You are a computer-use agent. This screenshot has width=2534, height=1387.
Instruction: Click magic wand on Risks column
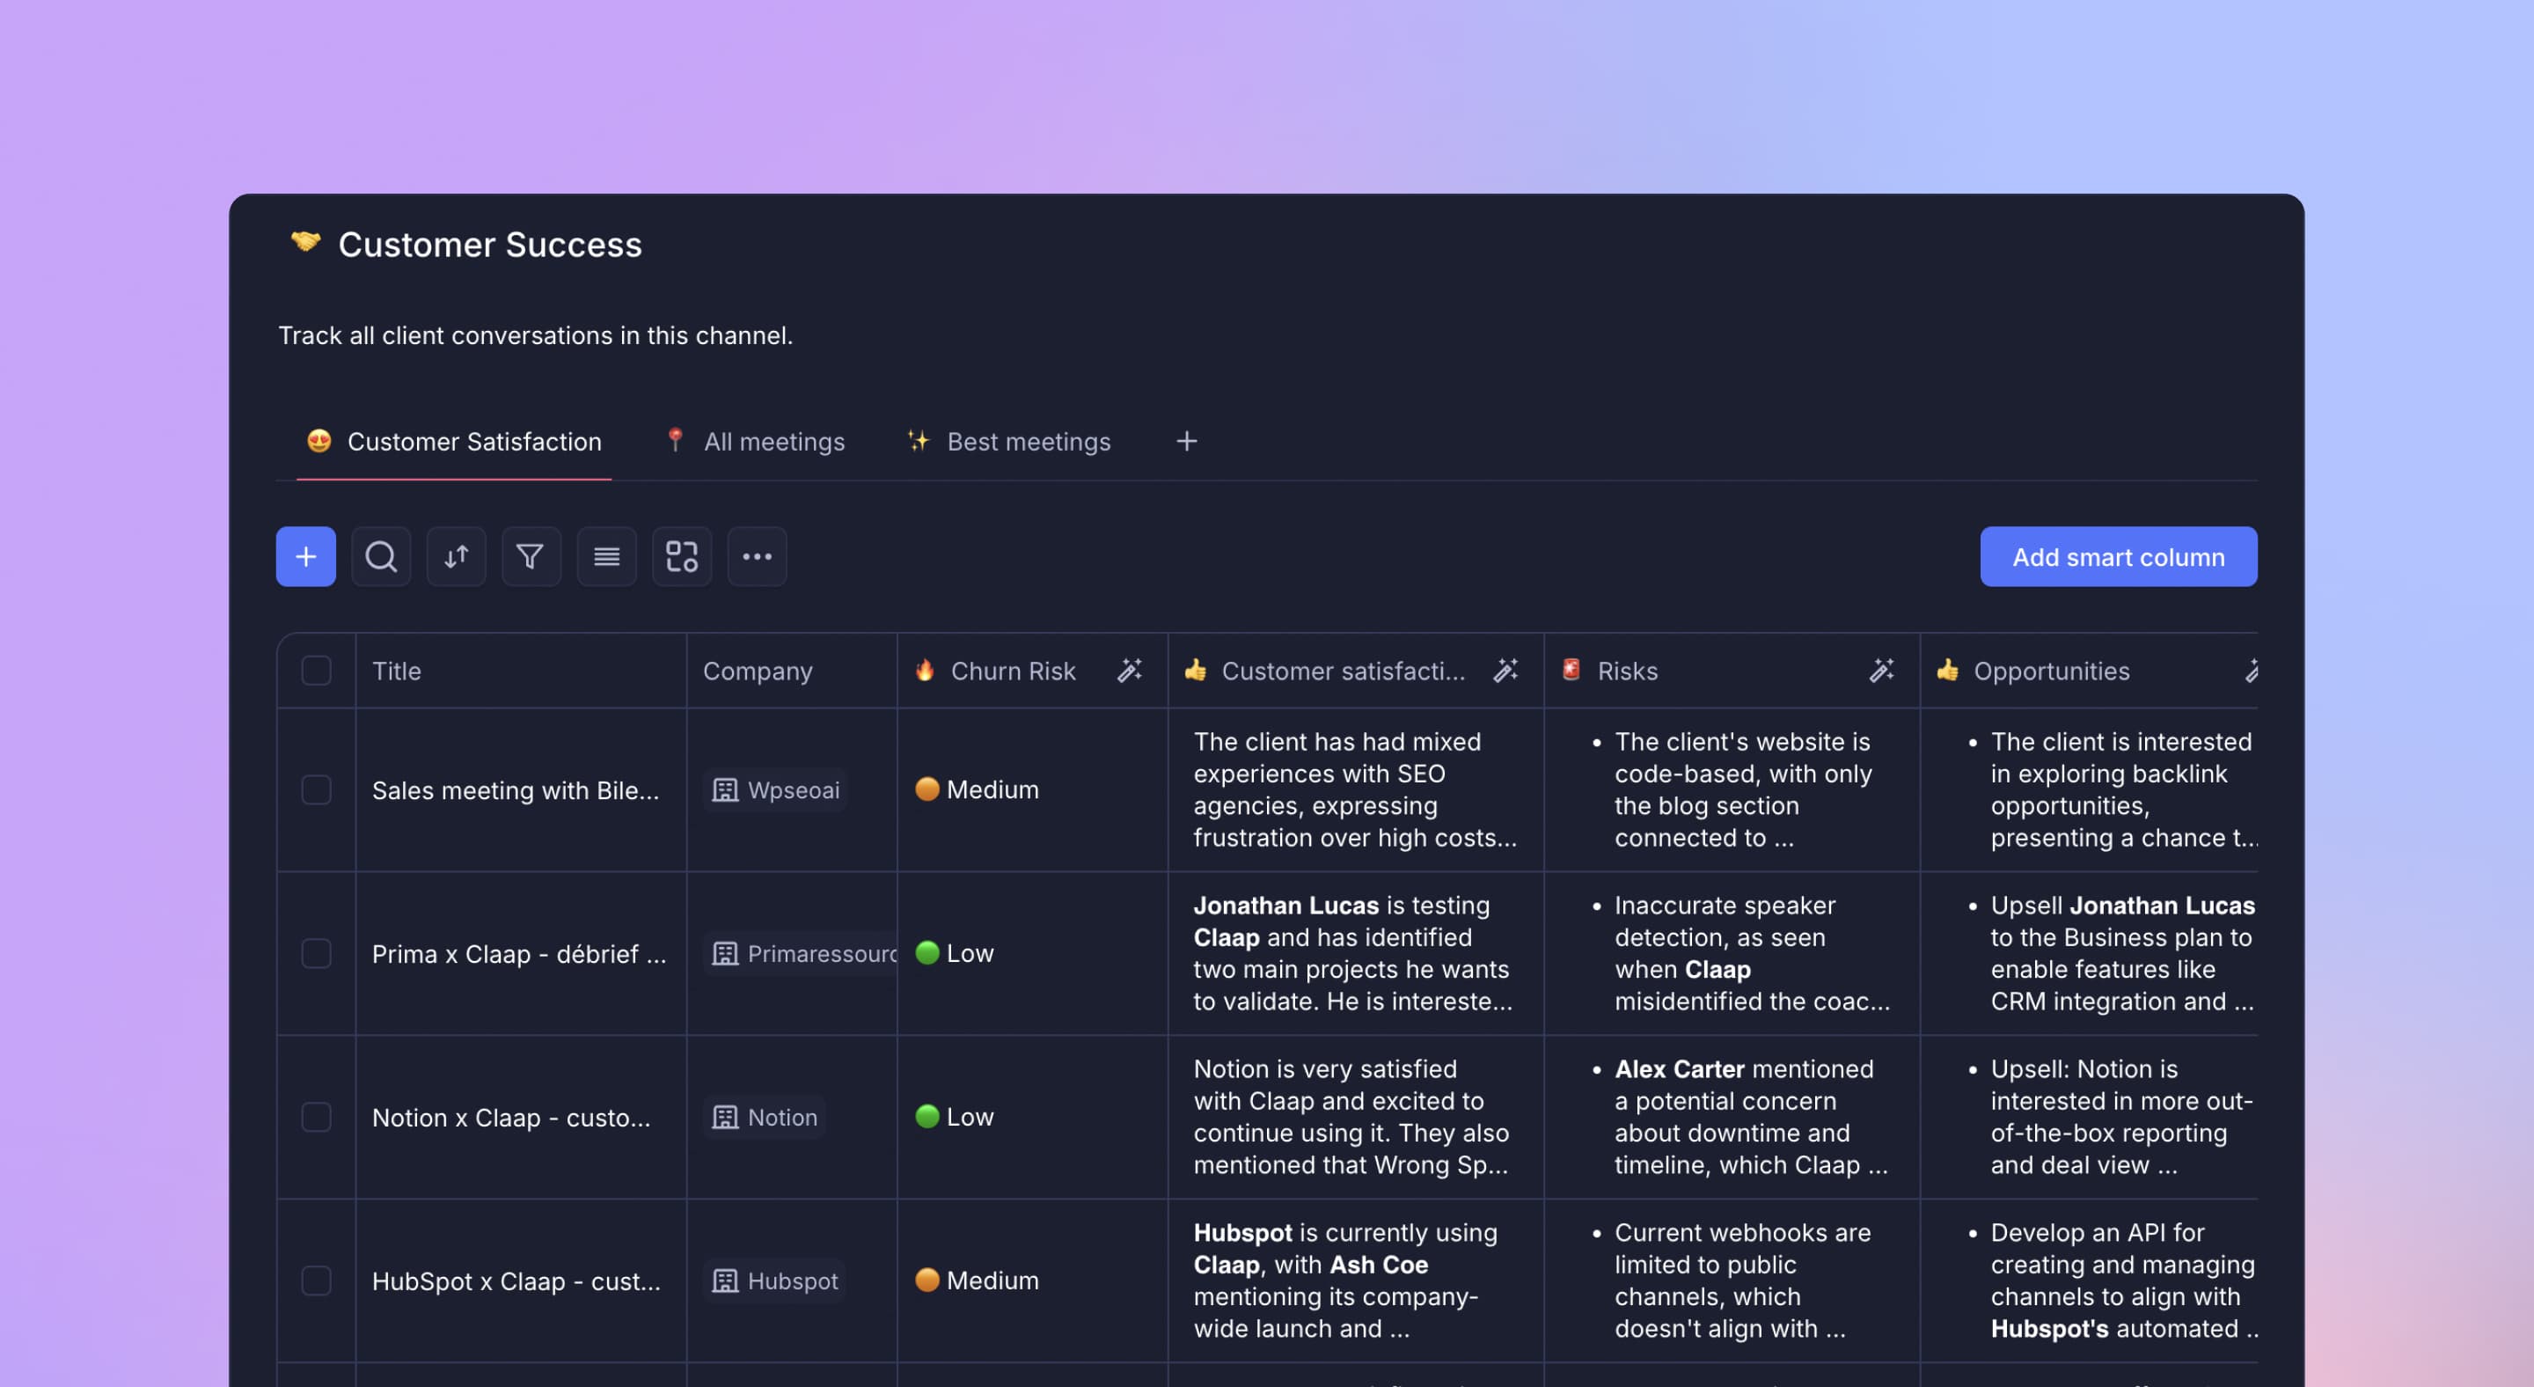click(1881, 671)
